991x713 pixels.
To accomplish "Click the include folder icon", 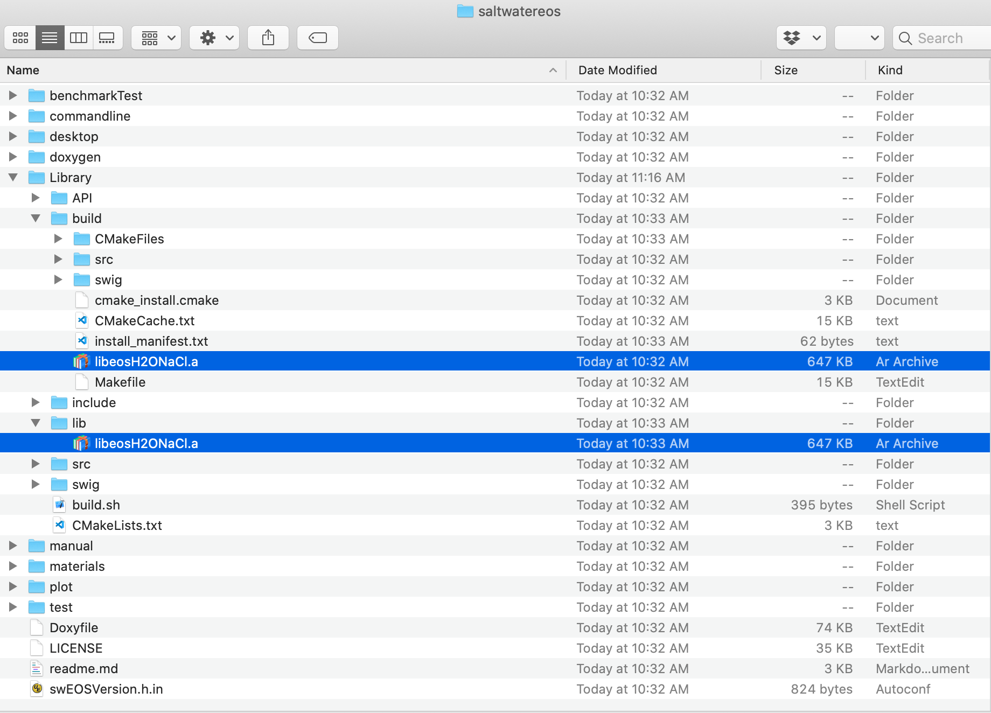I will pos(59,402).
